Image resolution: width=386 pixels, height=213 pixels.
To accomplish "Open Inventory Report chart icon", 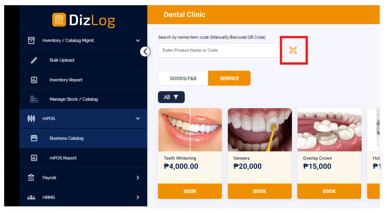I will click(x=34, y=80).
